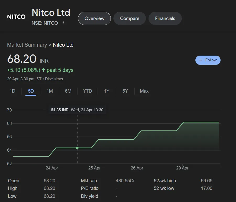Screen dimensions: 236x202
Task: Show the 5Y chart range
Action: coord(125,91)
